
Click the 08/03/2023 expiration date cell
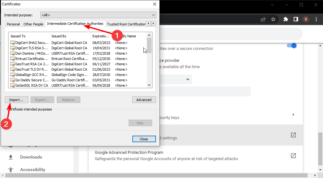pyautogui.click(x=101, y=43)
